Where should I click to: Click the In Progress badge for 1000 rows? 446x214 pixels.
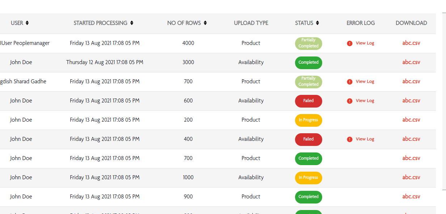(x=308, y=177)
